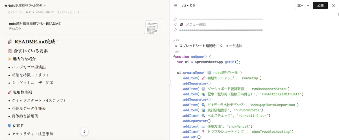The height and width of the screenshot is (140, 339).
Task: Click the 信頼性 subheading
Action: pos(16,126)
